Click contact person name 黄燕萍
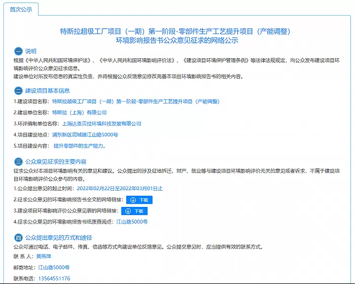Viewport: 355px width, 284px height. coord(44,257)
